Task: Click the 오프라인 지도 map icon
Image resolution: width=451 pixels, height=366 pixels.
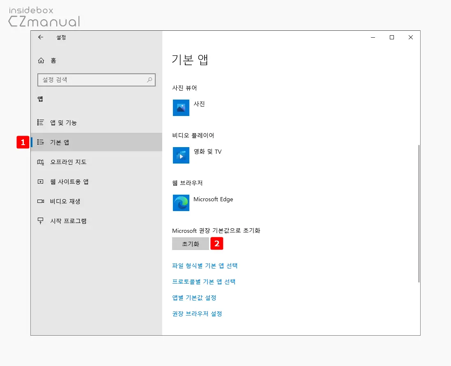Action: (x=41, y=162)
